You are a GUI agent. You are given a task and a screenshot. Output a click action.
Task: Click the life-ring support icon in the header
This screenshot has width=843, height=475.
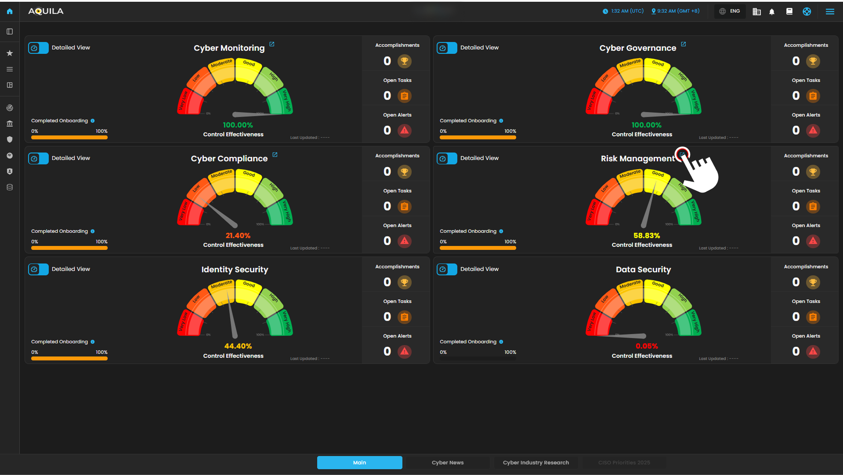point(807,12)
